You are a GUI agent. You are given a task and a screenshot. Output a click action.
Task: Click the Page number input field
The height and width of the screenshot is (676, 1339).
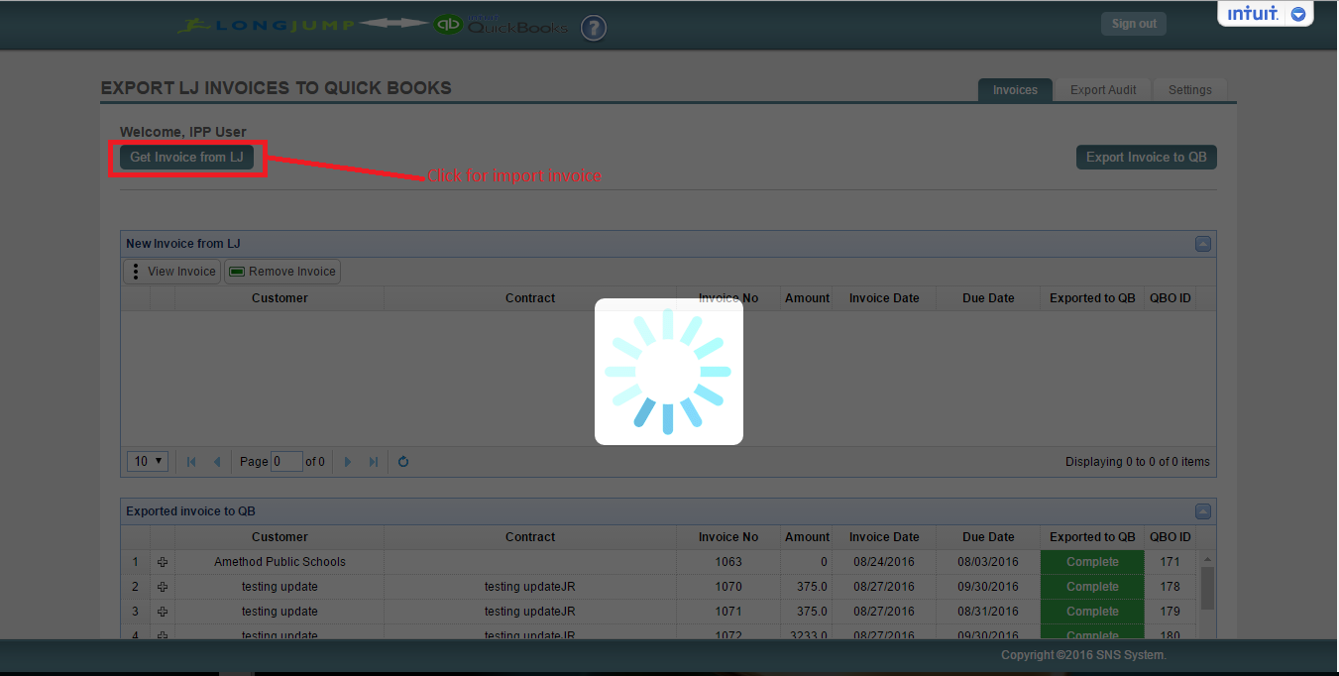(286, 462)
